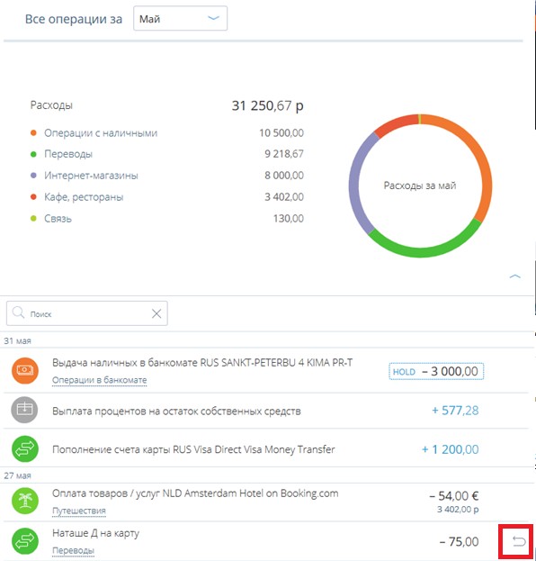The height and width of the screenshot is (561, 536).
Task: Click the magnifying glass search icon
Action: click(18, 313)
